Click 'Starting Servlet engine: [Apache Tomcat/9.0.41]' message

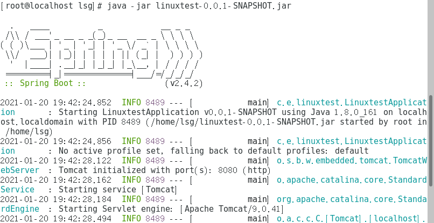click(171, 209)
